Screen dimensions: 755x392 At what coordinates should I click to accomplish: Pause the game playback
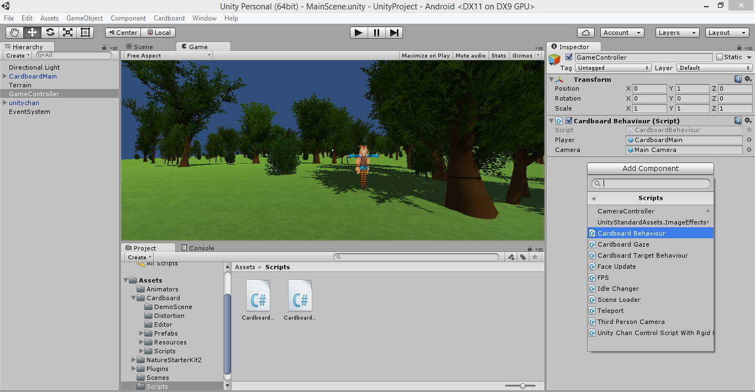[376, 33]
